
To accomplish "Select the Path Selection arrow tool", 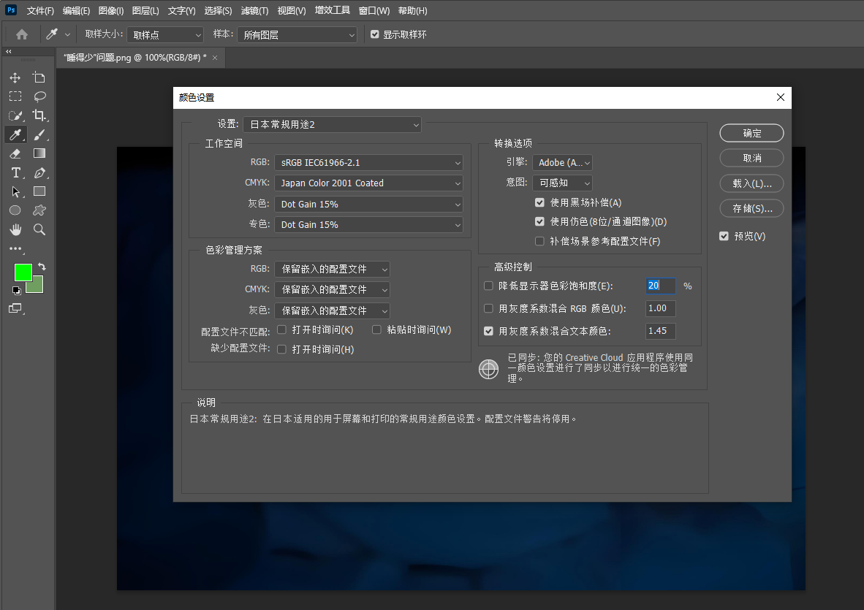I will point(15,191).
